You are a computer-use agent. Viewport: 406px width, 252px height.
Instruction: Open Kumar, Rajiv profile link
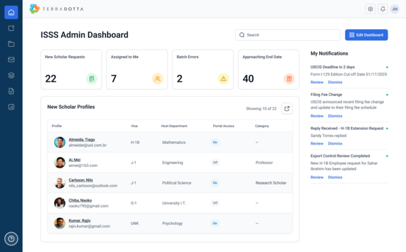pyautogui.click(x=79, y=220)
